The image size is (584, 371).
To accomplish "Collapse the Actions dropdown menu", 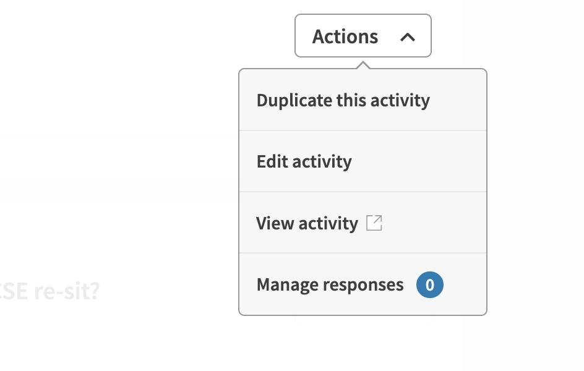I will (x=363, y=36).
